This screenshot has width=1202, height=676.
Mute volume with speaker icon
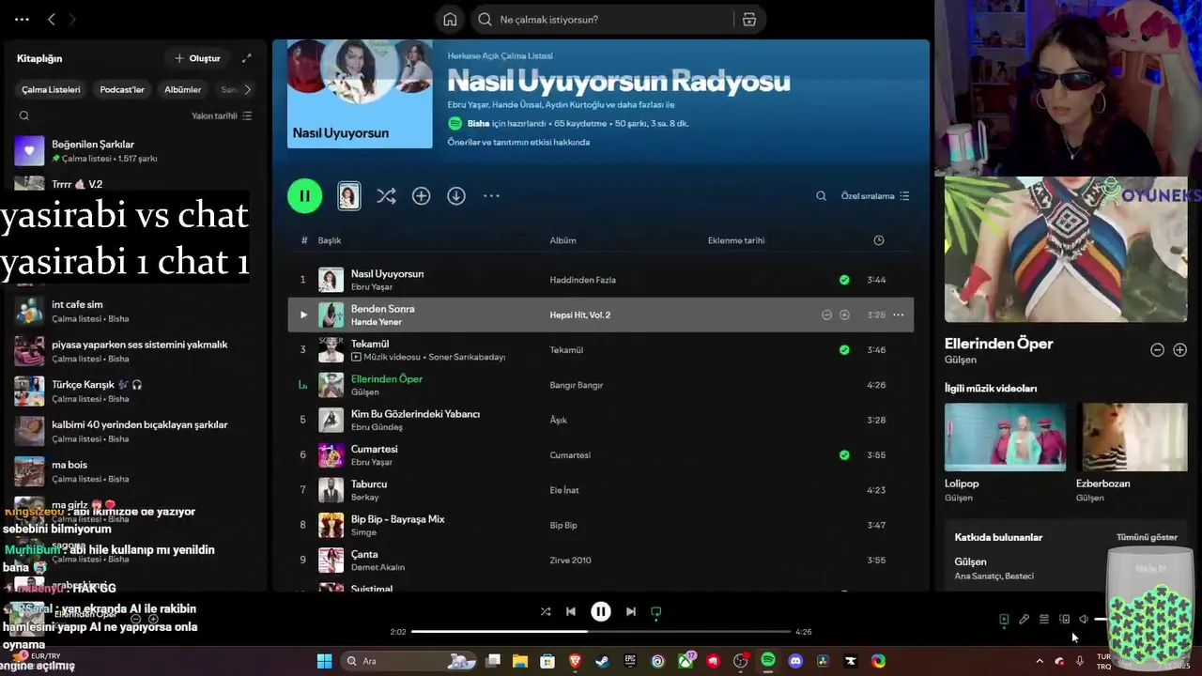coord(1084,620)
